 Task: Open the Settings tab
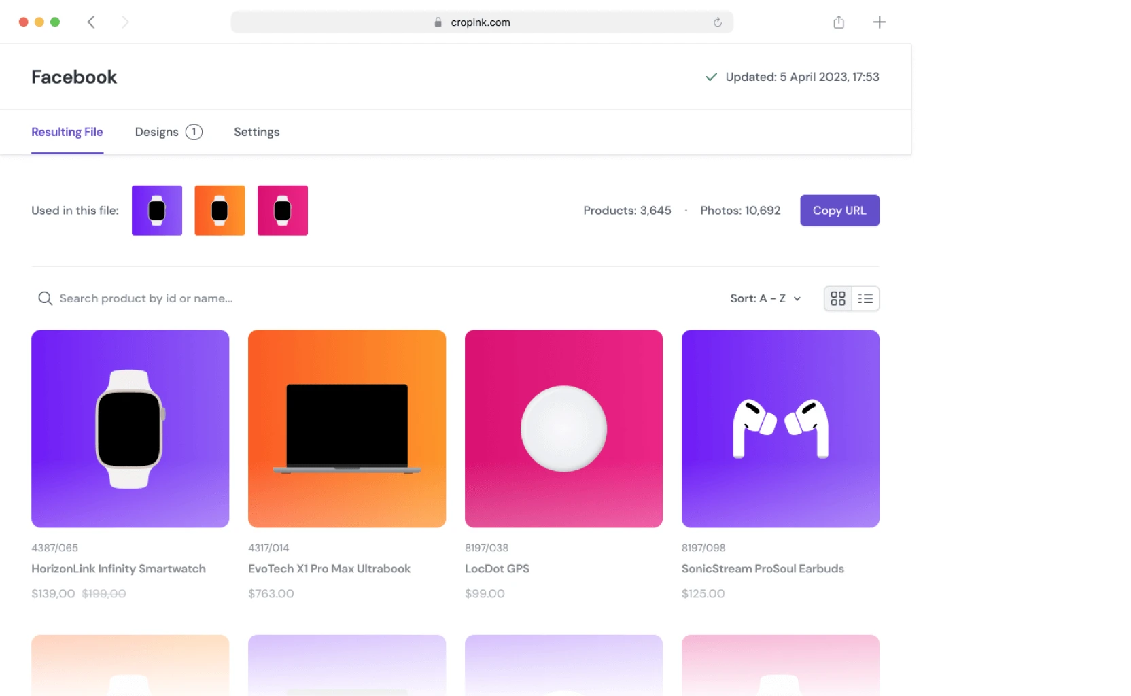[x=256, y=132]
